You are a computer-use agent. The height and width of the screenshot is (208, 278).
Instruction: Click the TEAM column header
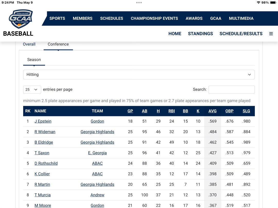[x=97, y=111]
